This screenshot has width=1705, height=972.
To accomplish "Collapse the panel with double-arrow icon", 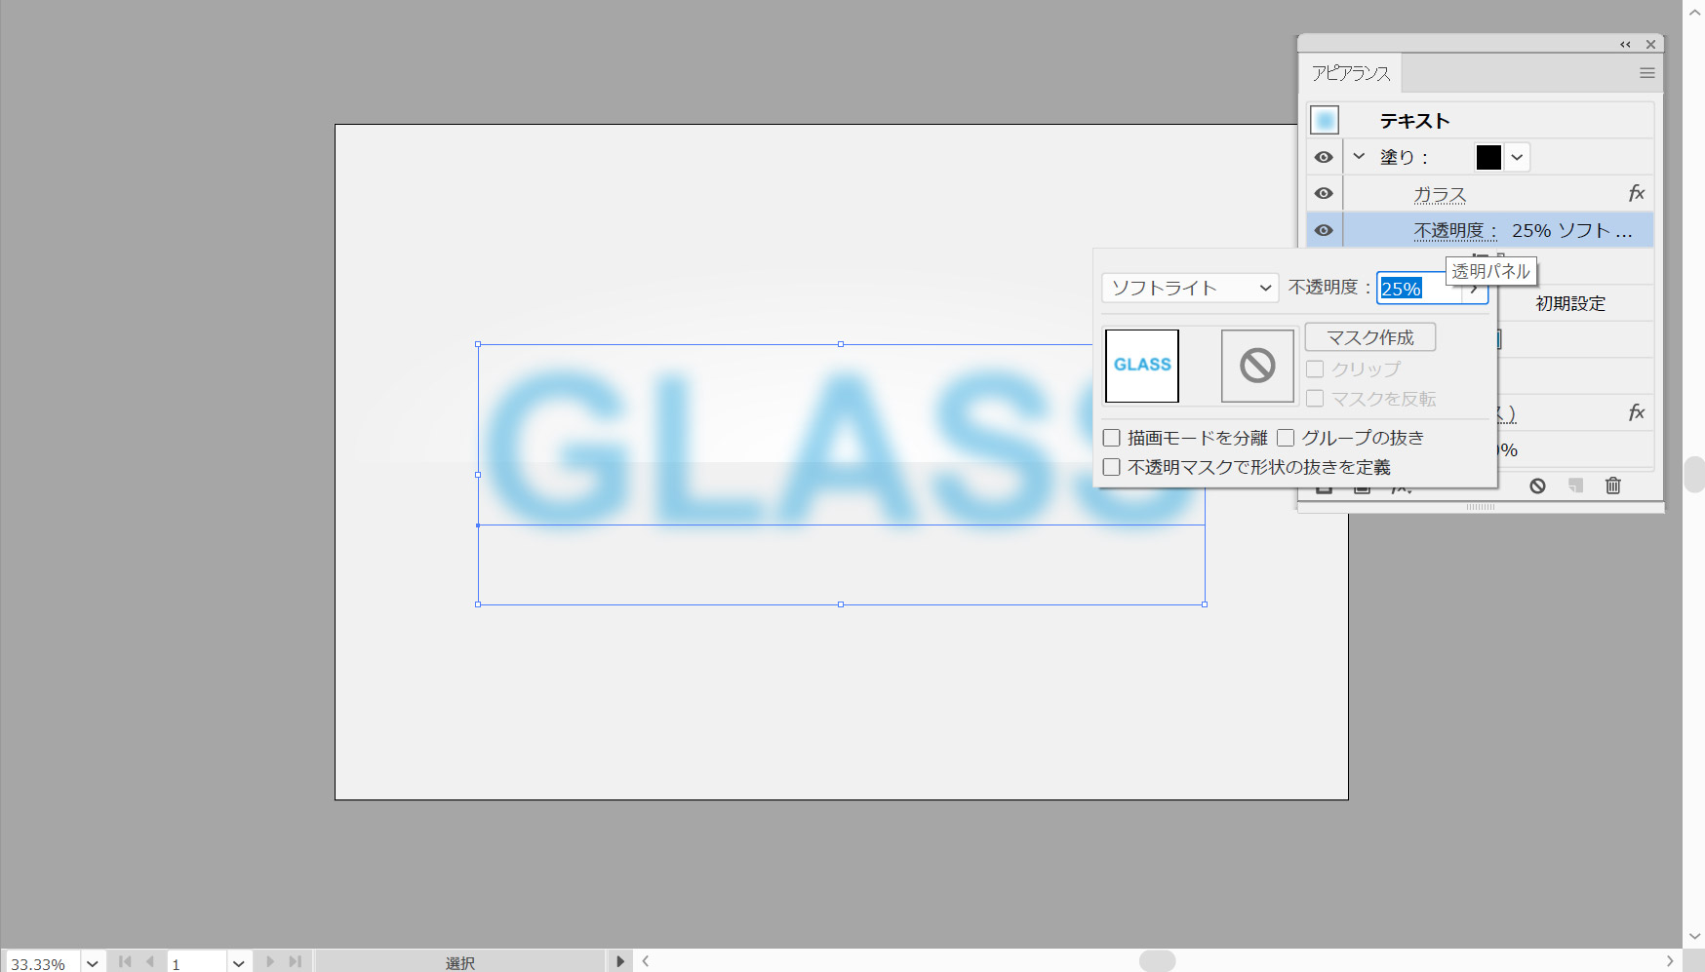I will [1625, 45].
